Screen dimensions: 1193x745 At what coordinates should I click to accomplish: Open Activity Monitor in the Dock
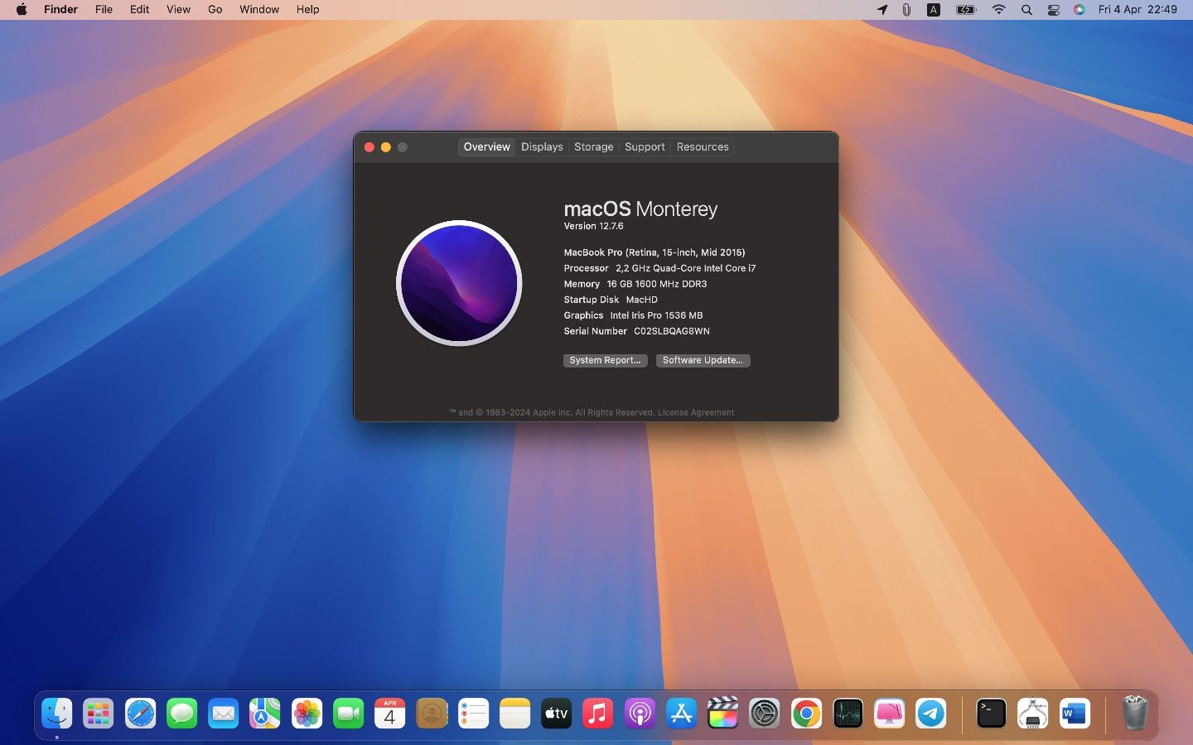tap(848, 713)
